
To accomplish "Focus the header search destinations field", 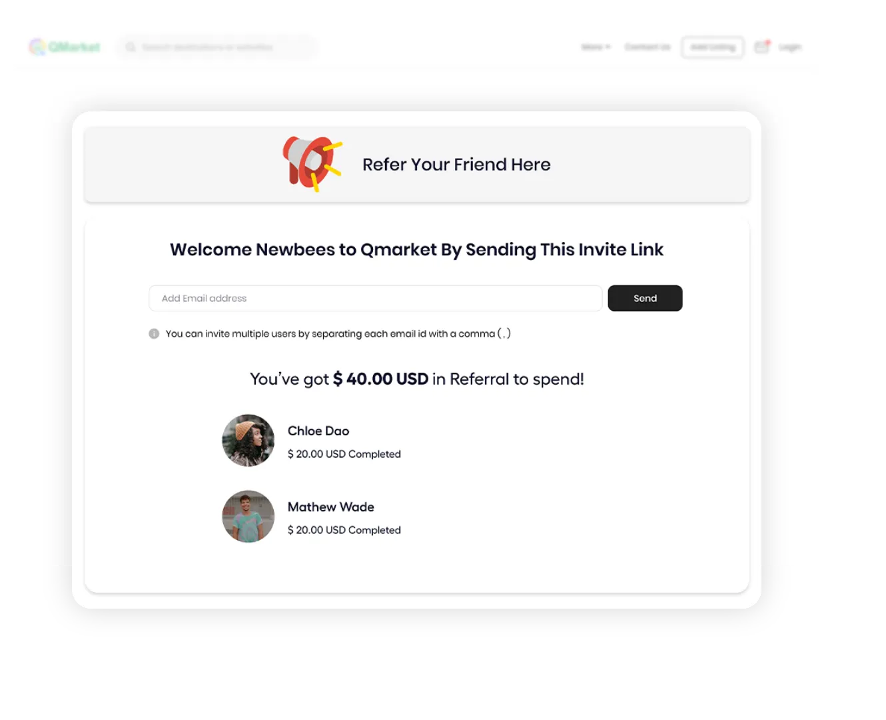I will point(217,47).
